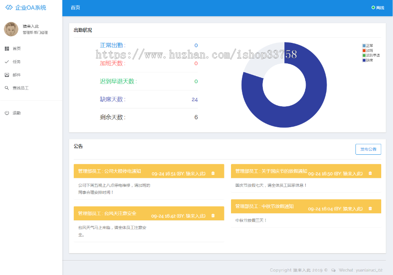Image resolution: width=393 pixels, height=275 pixels.
Task: Toggle the 正常 legend entry on the chart
Action: tap(369, 45)
